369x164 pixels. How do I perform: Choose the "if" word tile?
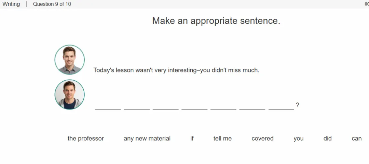coord(192,138)
